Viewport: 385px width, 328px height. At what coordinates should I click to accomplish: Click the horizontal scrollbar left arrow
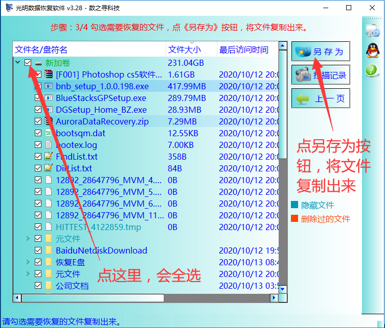pyautogui.click(x=17, y=298)
